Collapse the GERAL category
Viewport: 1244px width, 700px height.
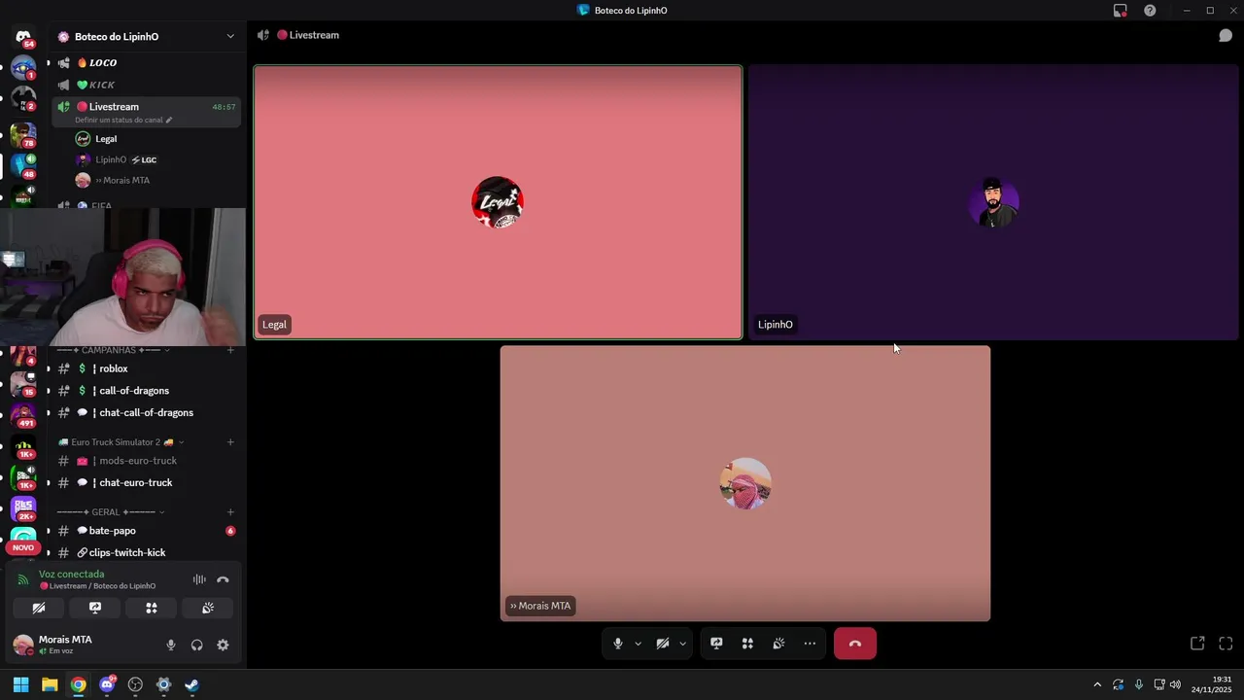point(111,512)
